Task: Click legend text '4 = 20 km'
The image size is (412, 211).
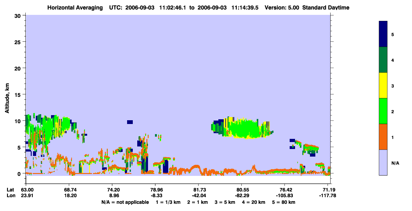Action: [254, 202]
